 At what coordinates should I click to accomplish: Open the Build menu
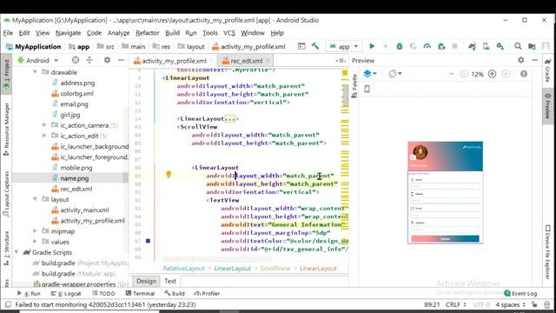172,33
